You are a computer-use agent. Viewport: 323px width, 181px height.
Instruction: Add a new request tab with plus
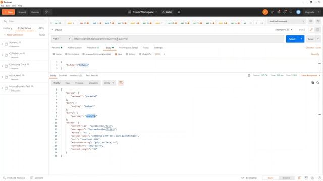(256, 23)
